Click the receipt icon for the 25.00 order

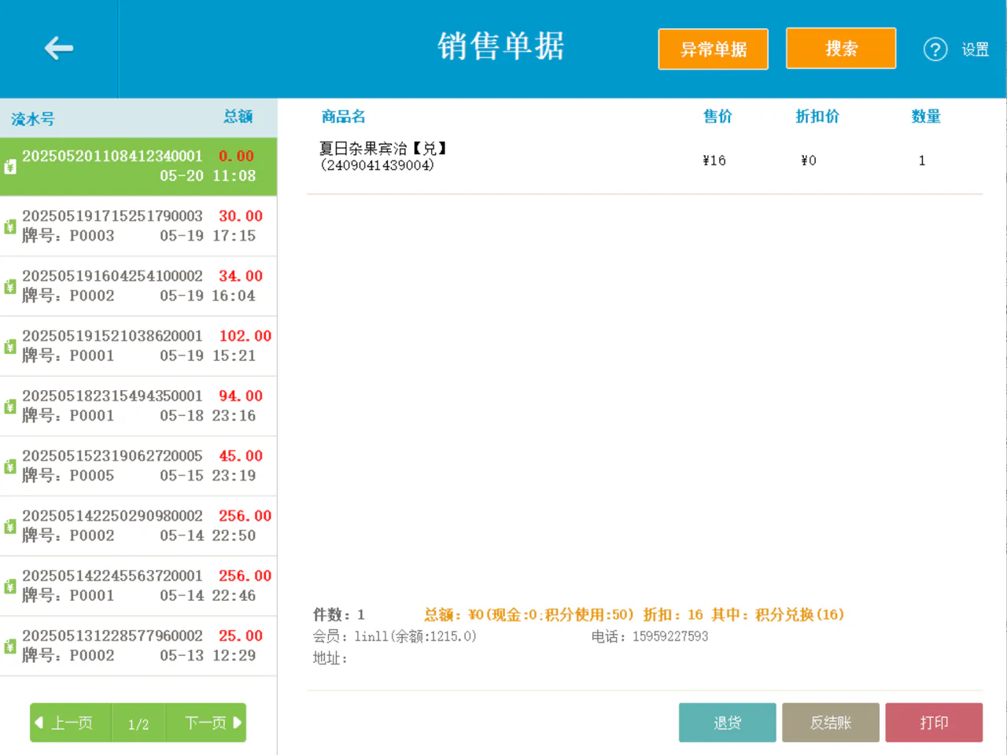click(x=10, y=646)
